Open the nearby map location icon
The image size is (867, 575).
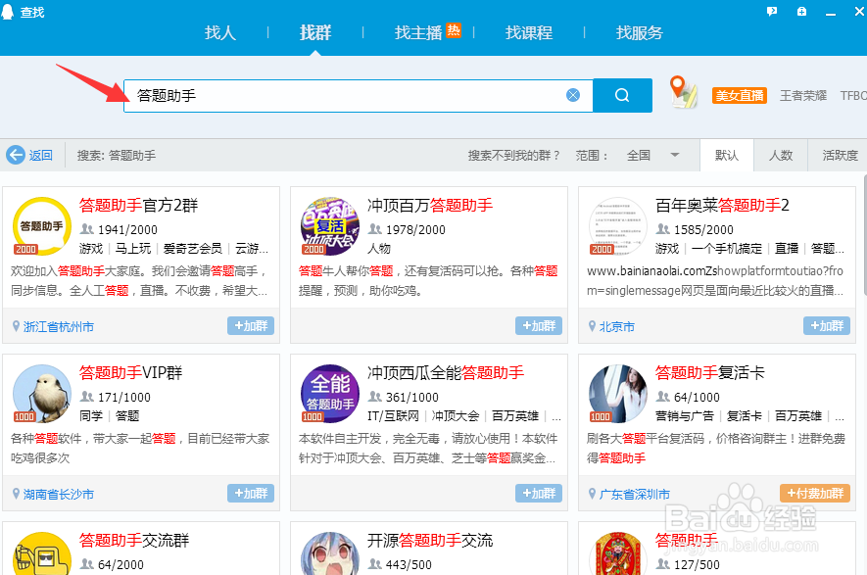(683, 92)
